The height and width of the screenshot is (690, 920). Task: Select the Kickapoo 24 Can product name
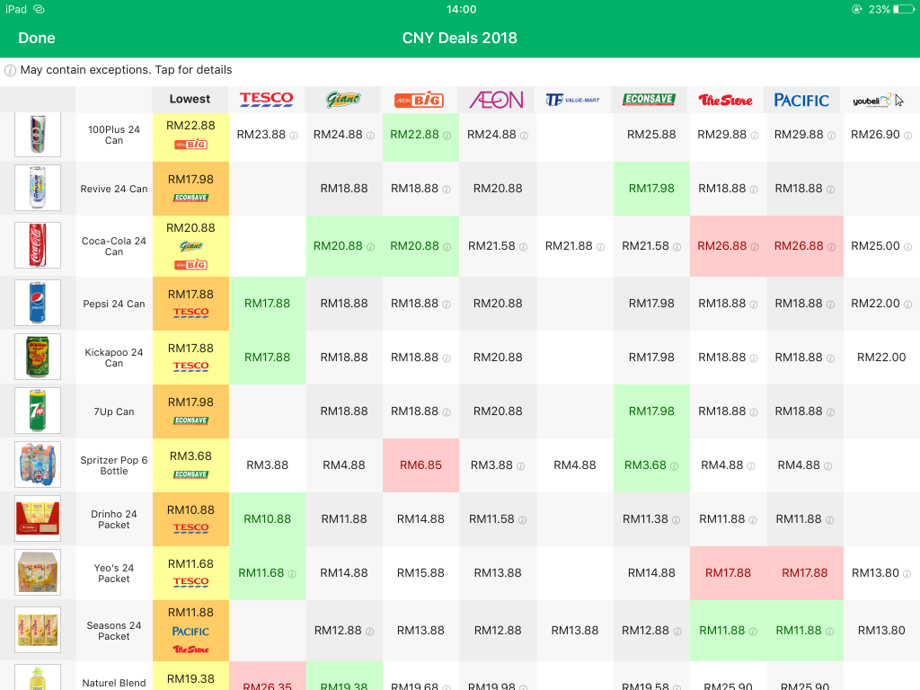(114, 358)
